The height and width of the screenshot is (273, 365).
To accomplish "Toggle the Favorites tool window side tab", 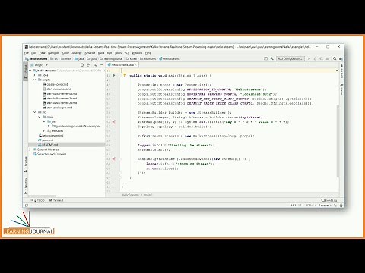I will click(26, 186).
